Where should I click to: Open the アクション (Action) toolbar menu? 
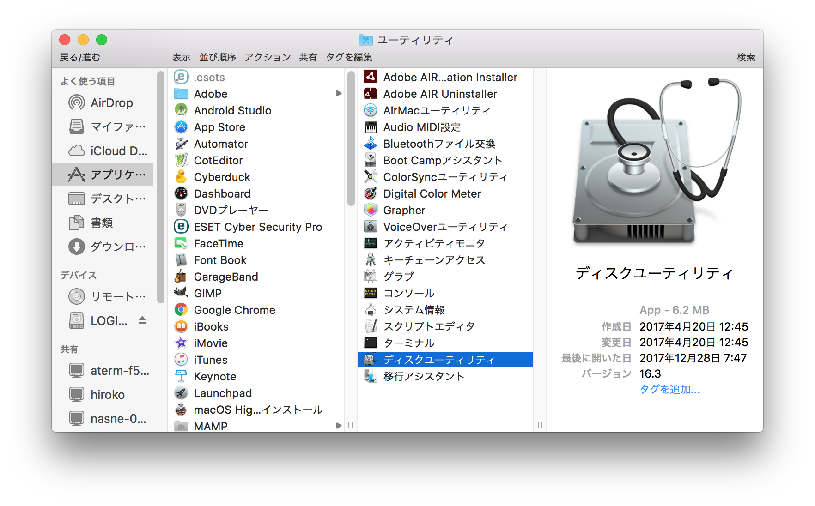(x=268, y=57)
